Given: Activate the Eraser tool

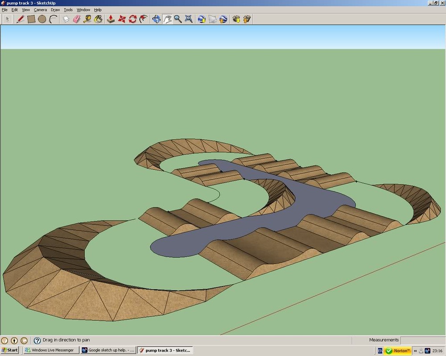Looking at the screenshot, I should tap(77, 19).
